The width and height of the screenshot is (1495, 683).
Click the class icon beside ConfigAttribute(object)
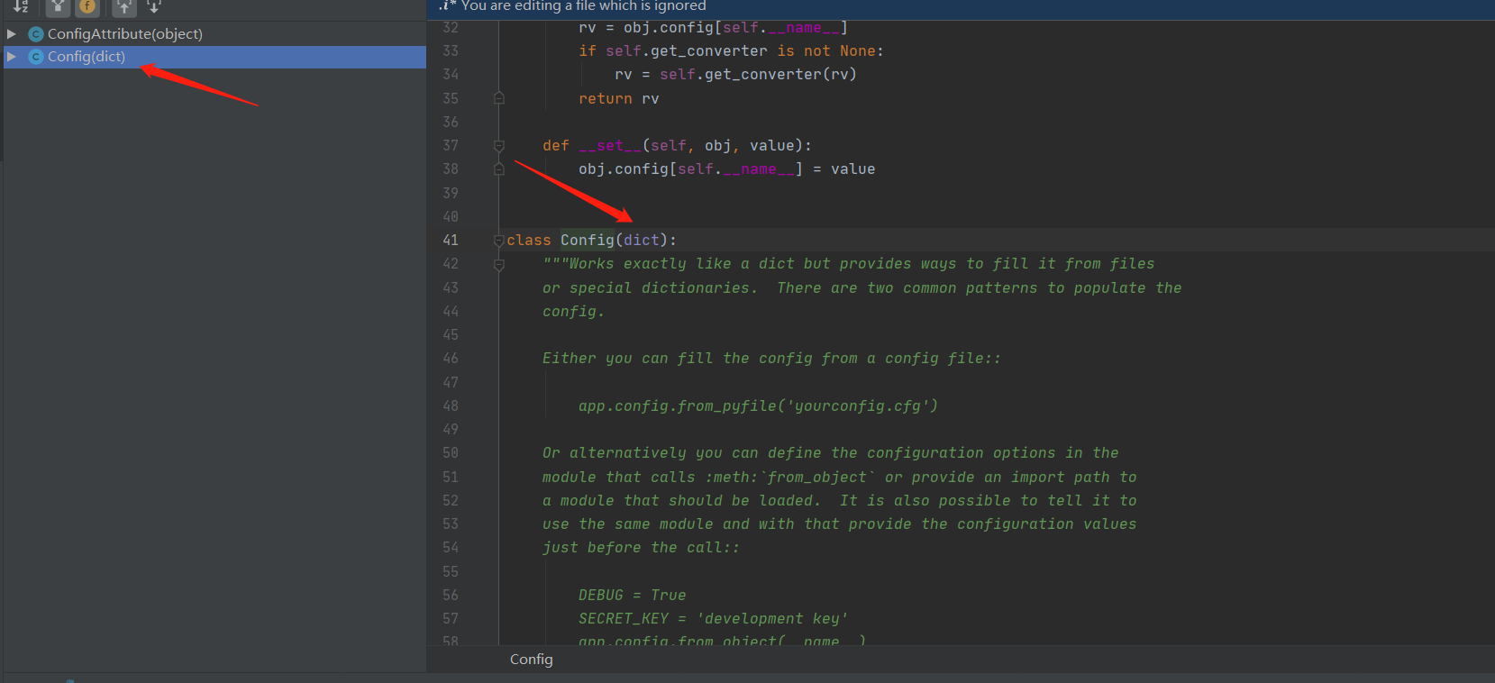36,34
